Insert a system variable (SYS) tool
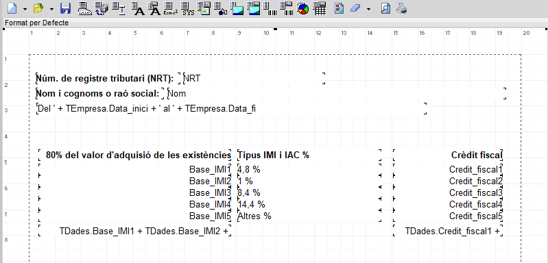The image size is (548, 263). [188, 9]
